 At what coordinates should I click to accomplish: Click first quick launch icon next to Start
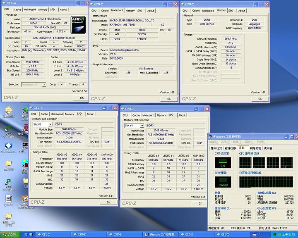26,234
